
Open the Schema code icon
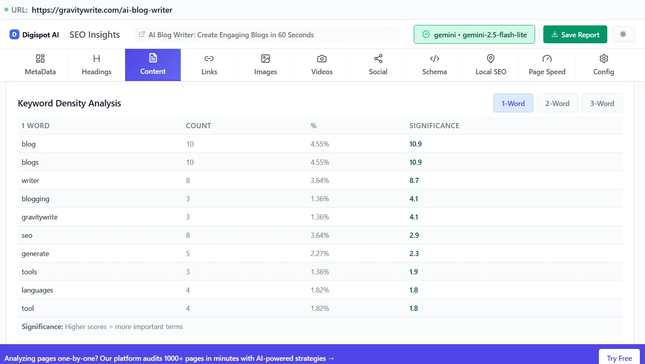click(434, 58)
